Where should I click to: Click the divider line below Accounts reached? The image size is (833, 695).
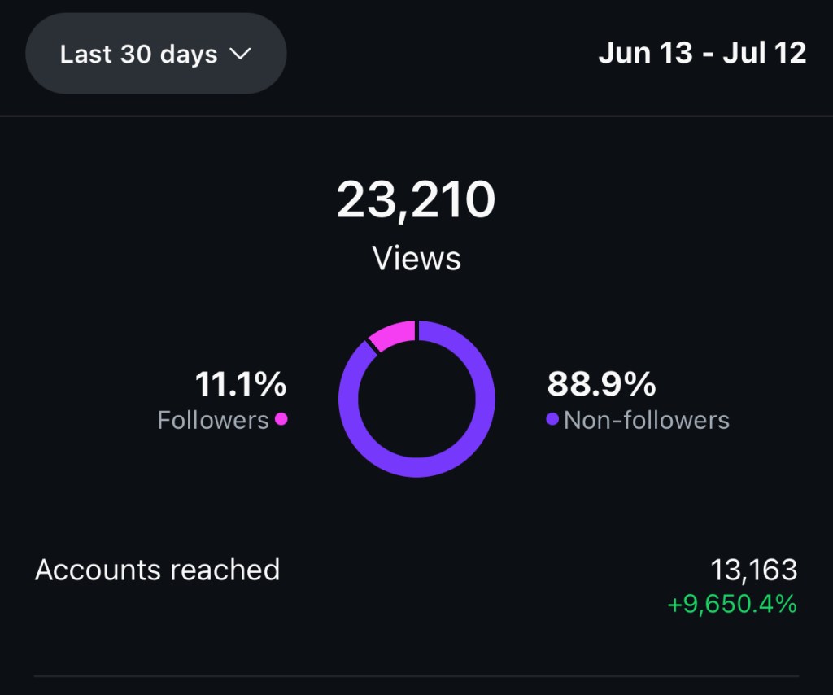(x=416, y=675)
